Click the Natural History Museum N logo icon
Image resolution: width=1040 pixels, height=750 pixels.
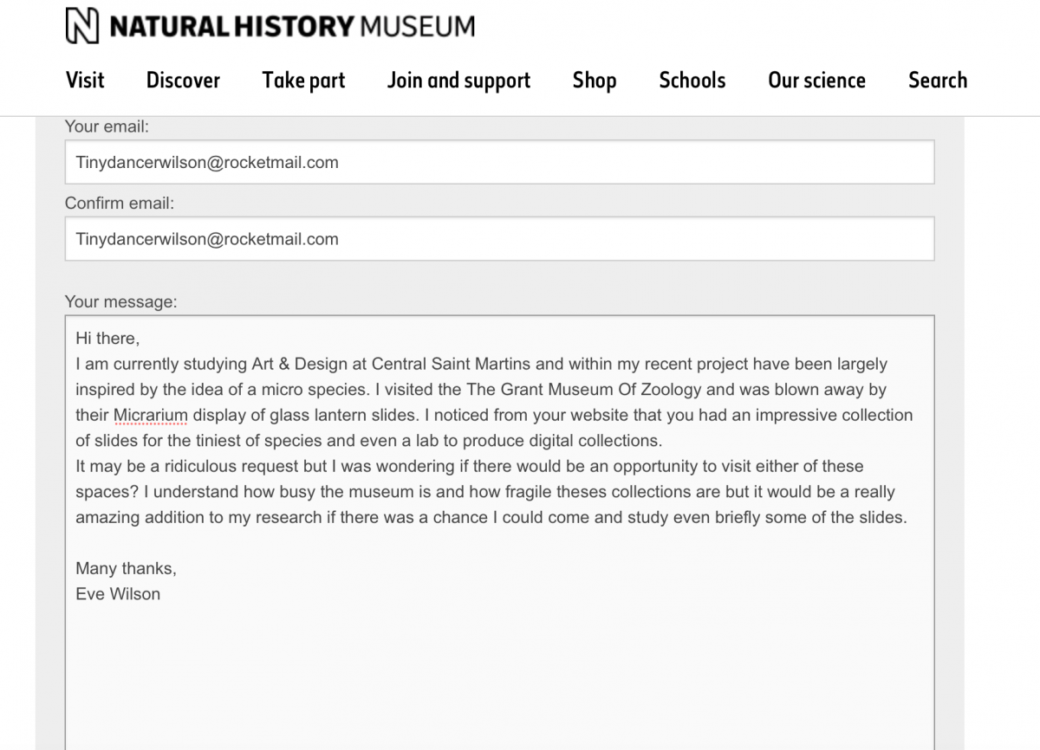82,26
